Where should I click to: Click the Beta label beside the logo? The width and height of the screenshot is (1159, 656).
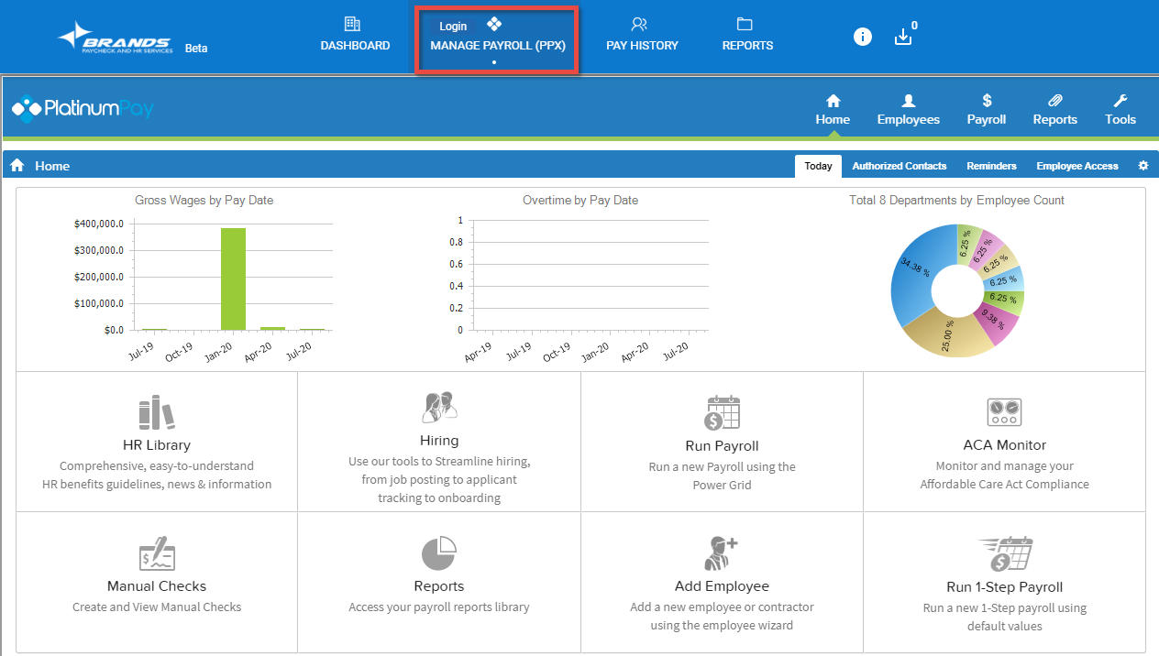196,49
